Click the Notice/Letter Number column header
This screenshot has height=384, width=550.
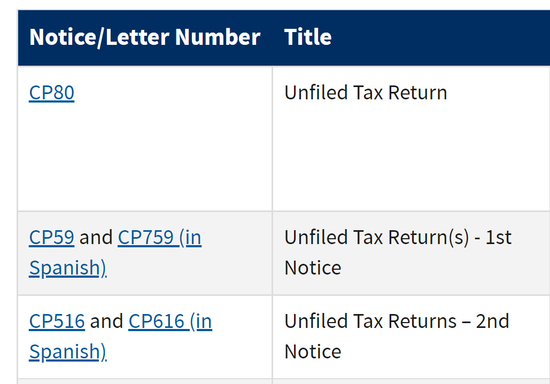(x=145, y=37)
